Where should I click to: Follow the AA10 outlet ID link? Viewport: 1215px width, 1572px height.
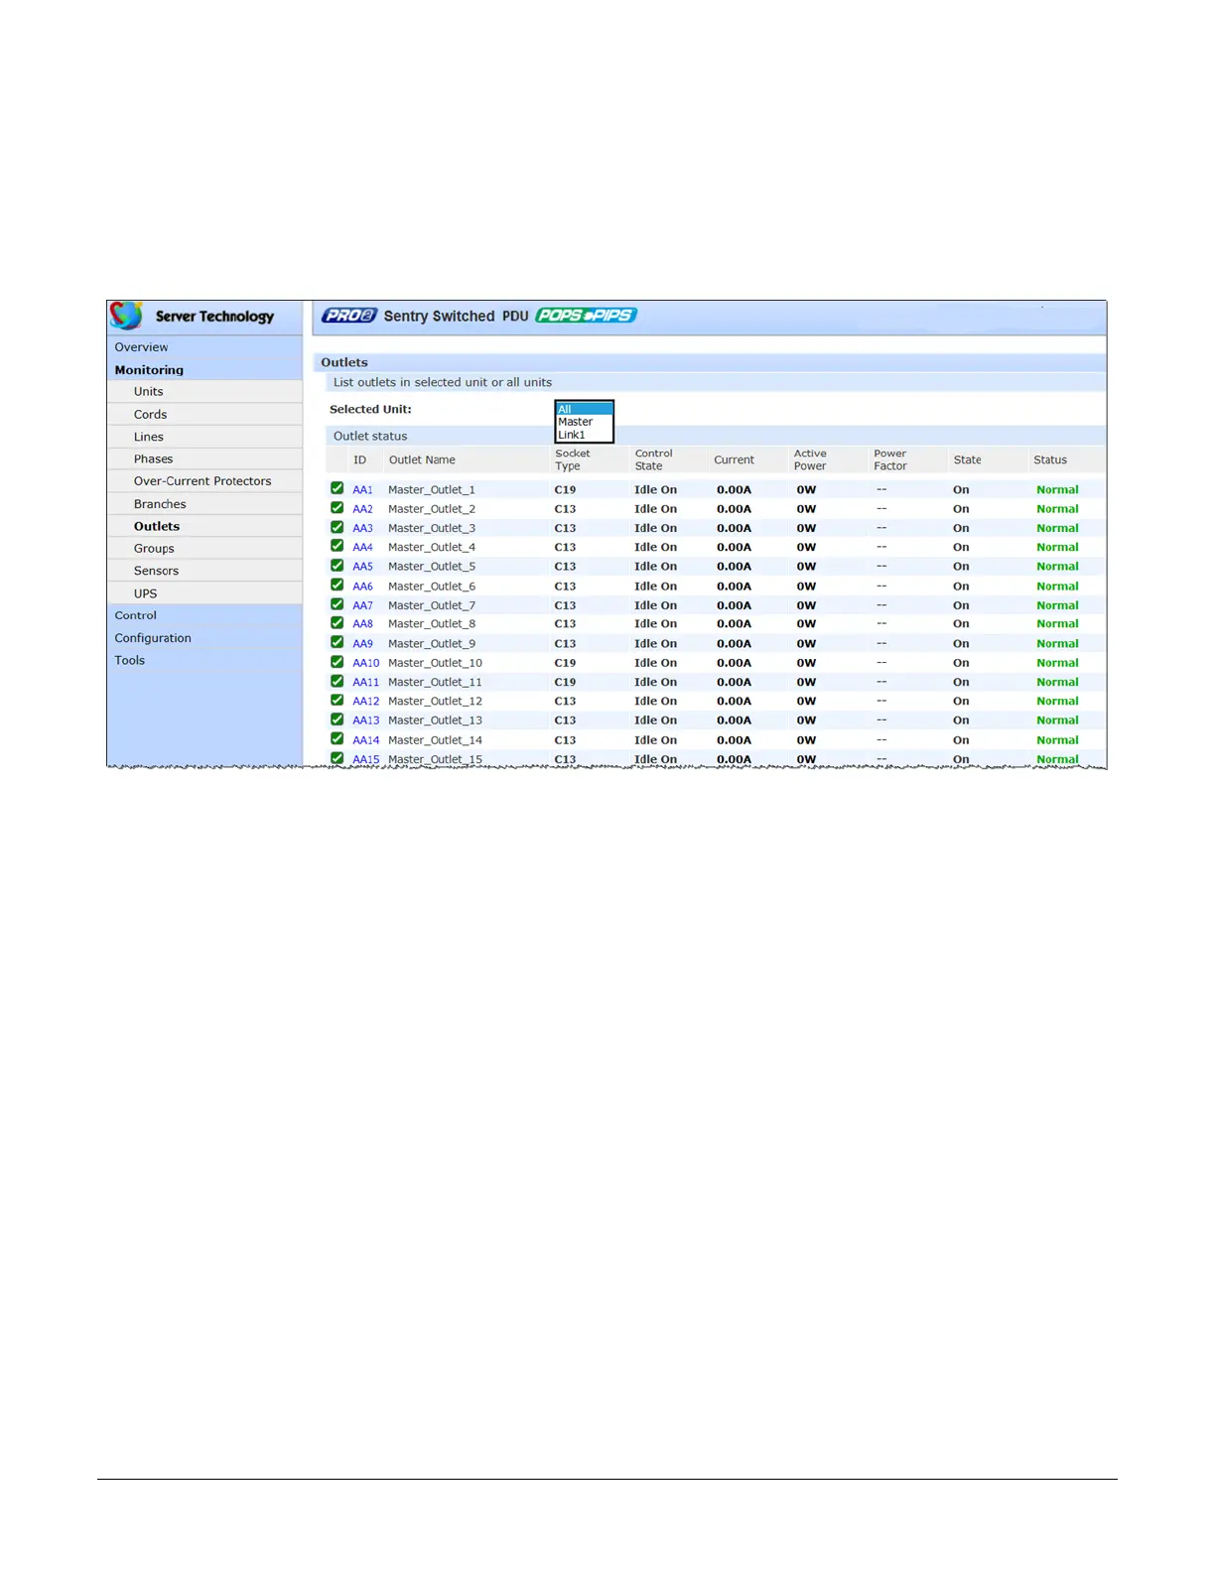(366, 663)
